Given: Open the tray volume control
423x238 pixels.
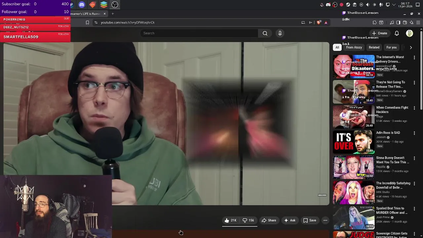Looking at the screenshot, I should 368,5.
